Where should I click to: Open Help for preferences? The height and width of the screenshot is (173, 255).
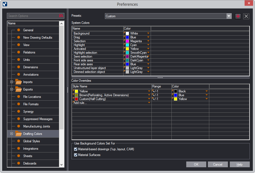(x=240, y=165)
